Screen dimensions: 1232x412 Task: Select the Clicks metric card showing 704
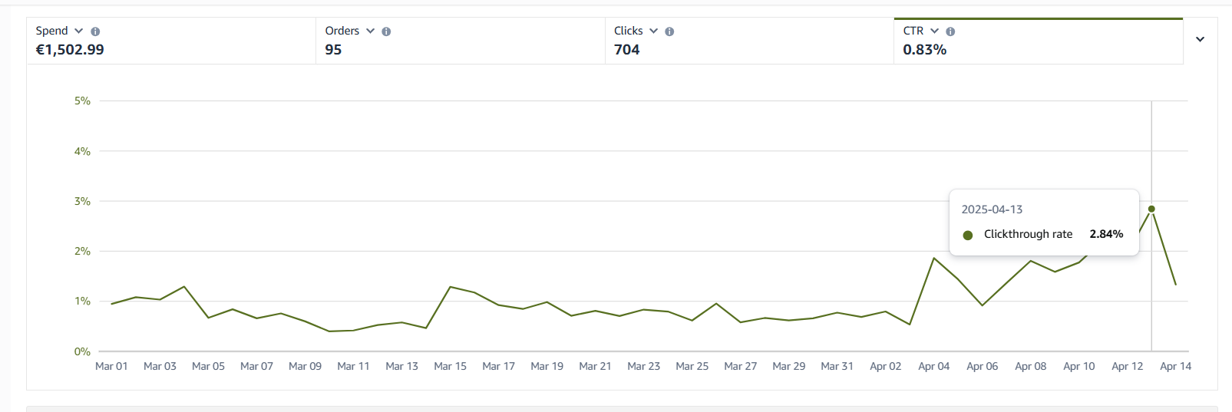(749, 41)
